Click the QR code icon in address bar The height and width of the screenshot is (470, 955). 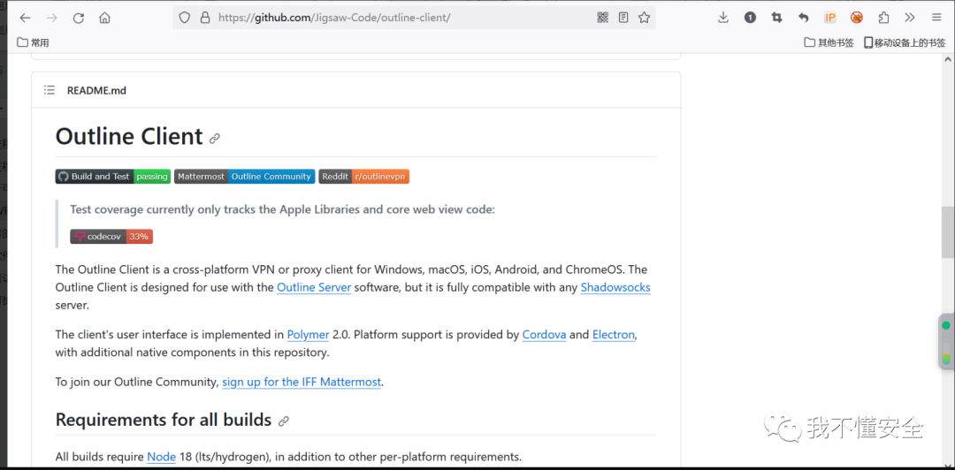pos(602,18)
